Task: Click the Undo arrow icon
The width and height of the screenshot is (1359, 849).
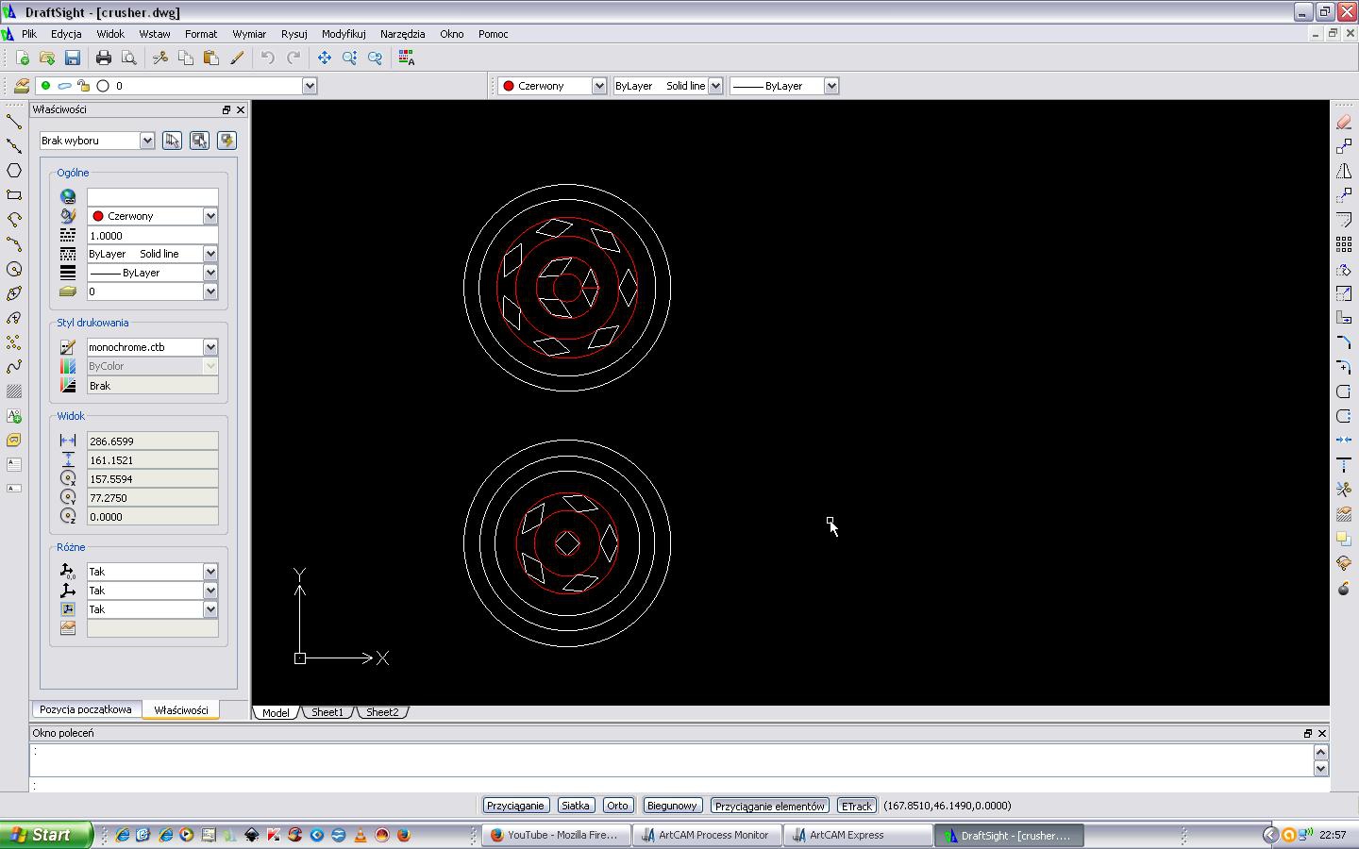Action: pyautogui.click(x=268, y=58)
